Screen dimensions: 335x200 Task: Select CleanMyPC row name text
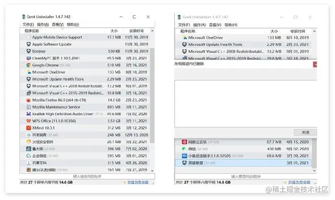click(x=56, y=58)
